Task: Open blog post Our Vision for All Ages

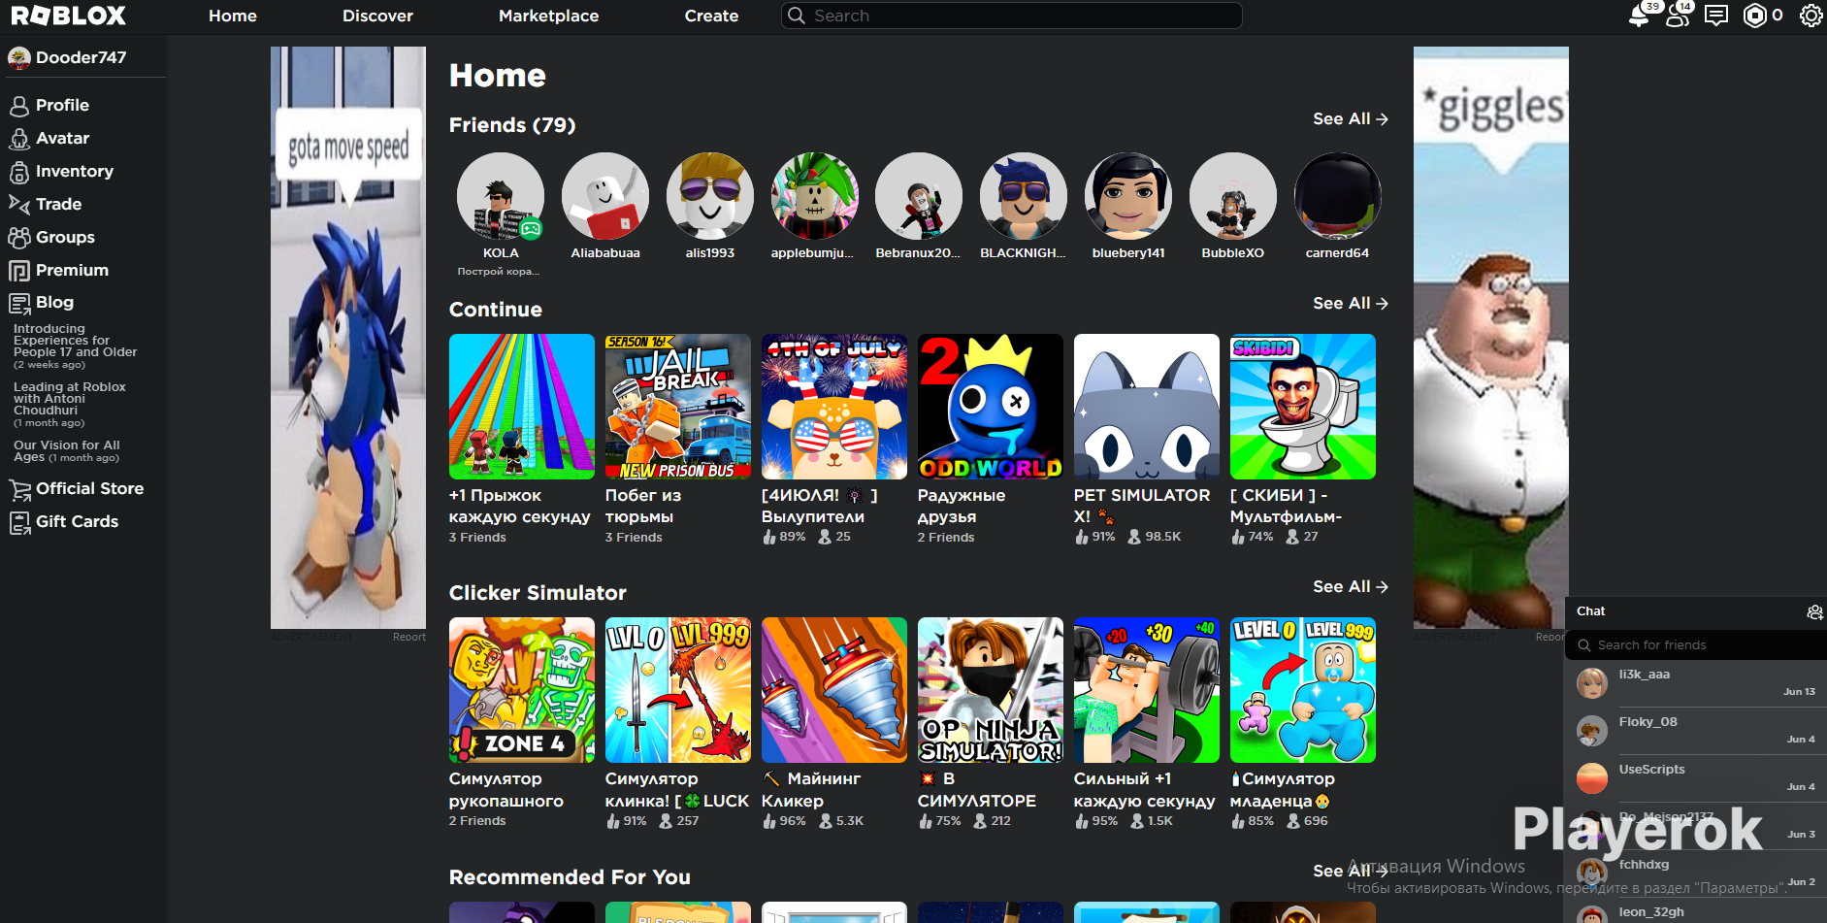Action: pyautogui.click(x=67, y=451)
